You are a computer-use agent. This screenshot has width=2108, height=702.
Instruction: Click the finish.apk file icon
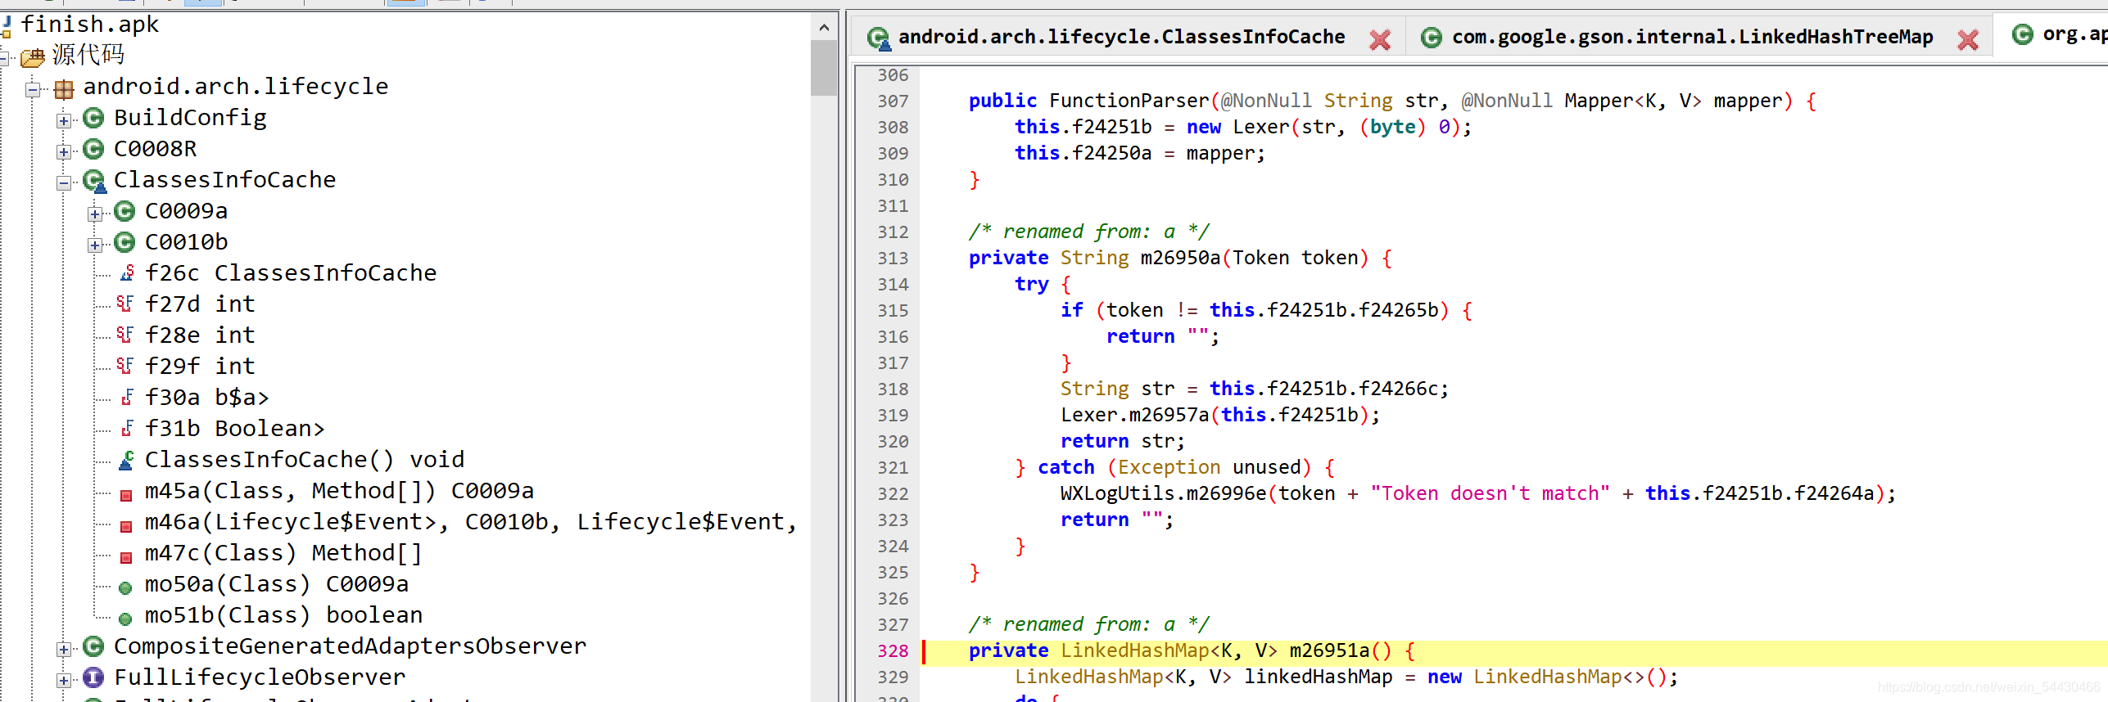6,25
